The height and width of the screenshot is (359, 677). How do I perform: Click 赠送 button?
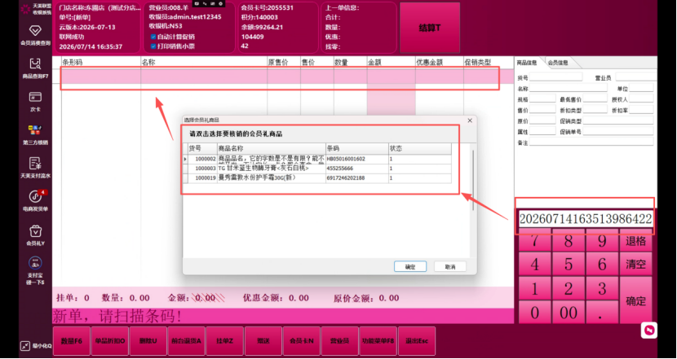pos(263,341)
